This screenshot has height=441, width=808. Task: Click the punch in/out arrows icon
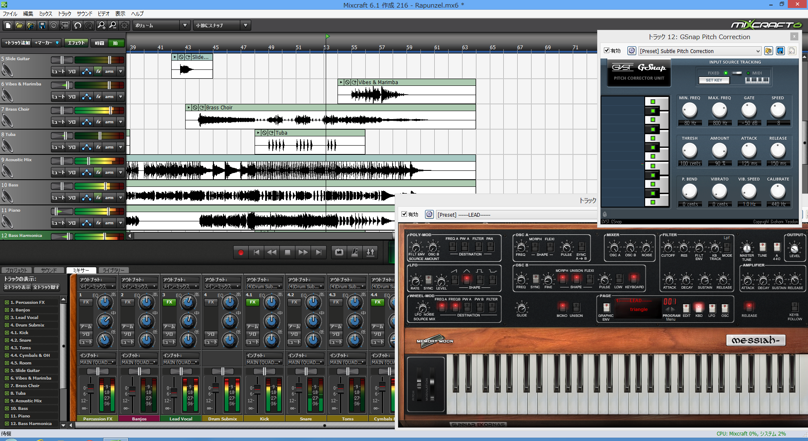pos(370,252)
